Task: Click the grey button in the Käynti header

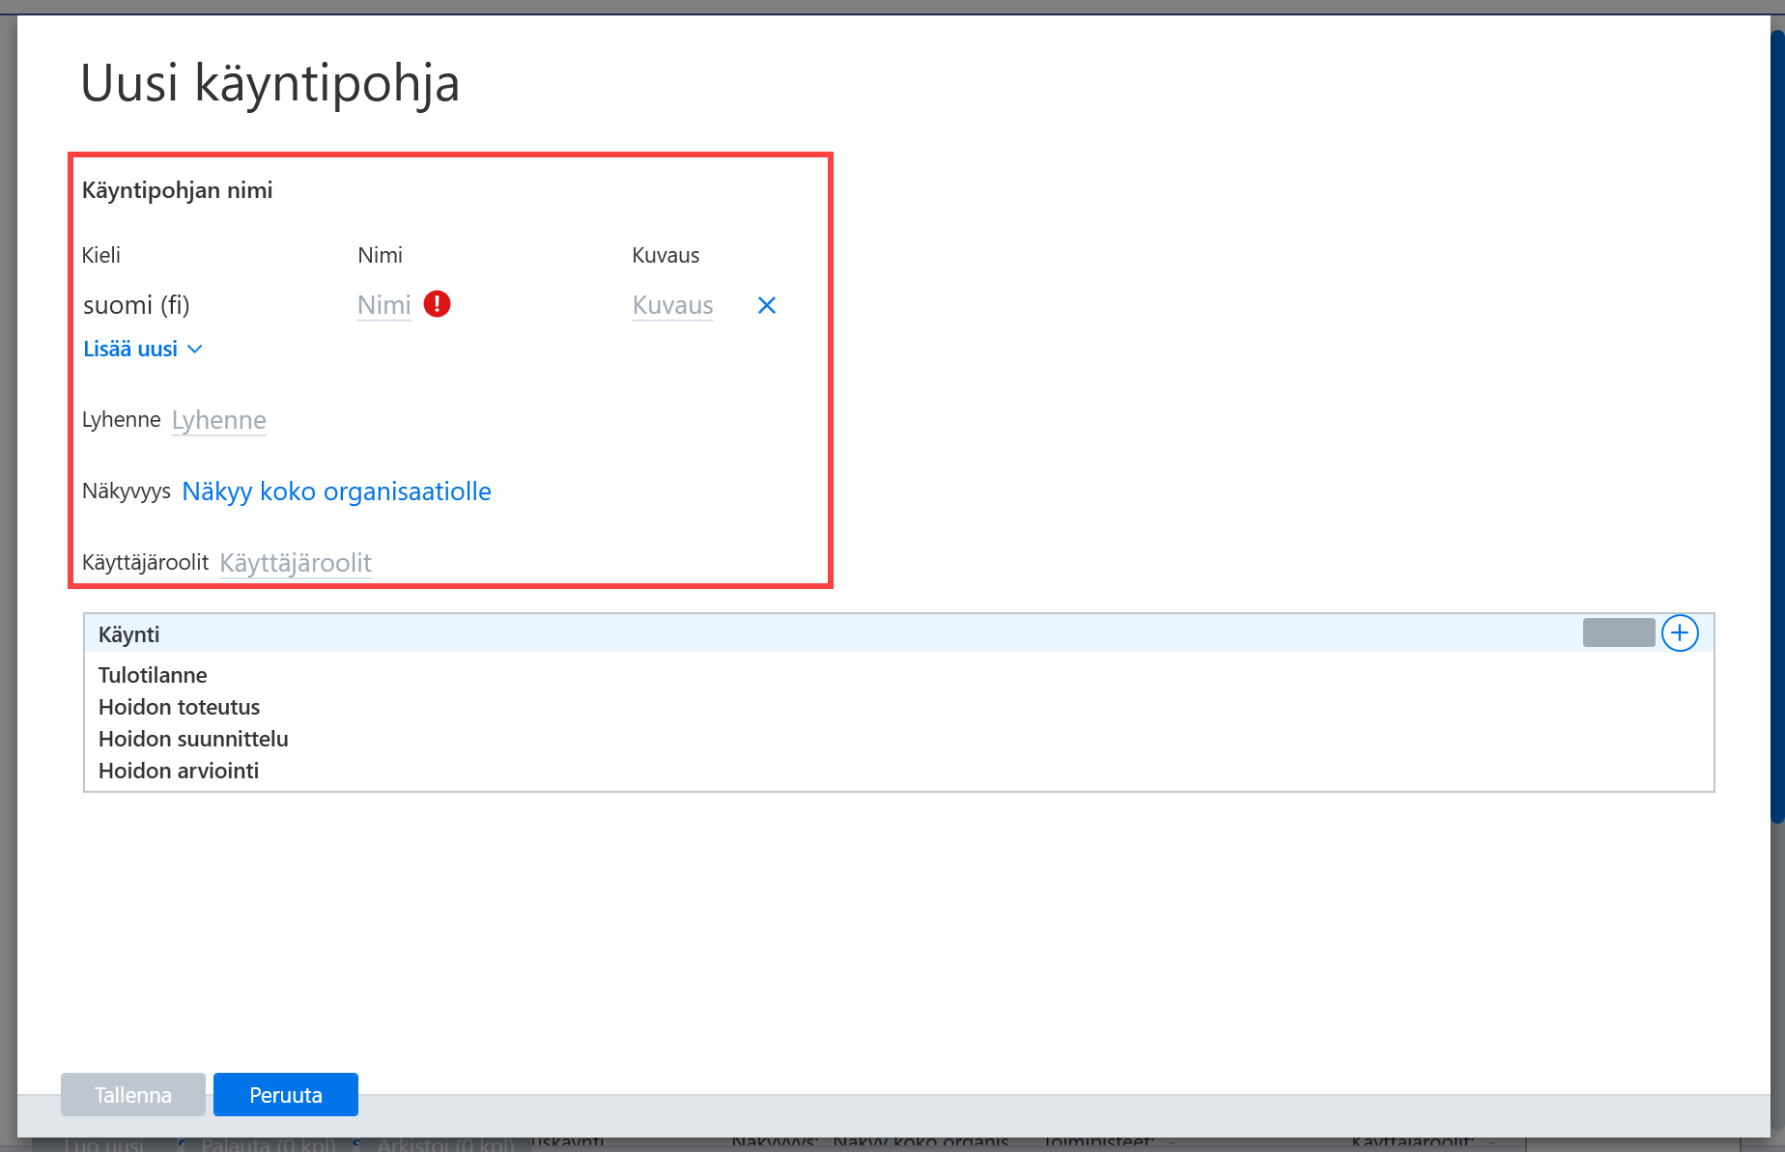Action: coord(1619,633)
